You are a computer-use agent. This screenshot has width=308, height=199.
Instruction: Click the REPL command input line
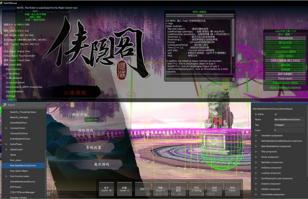[x=200, y=76]
